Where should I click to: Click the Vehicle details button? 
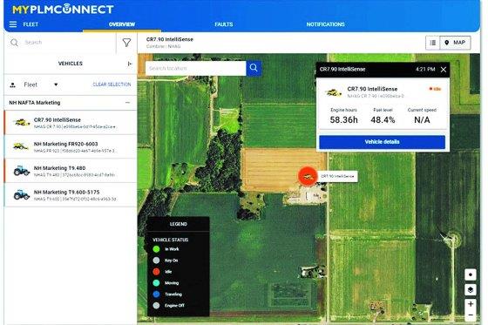(382, 142)
